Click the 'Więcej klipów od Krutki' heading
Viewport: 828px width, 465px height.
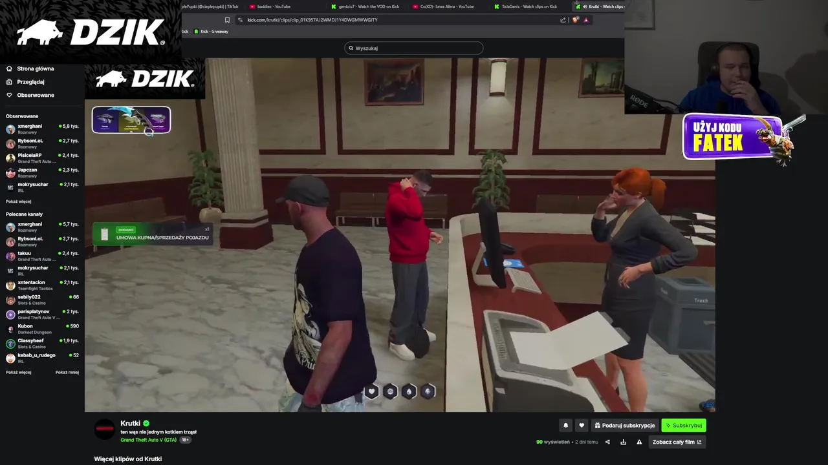(x=128, y=459)
